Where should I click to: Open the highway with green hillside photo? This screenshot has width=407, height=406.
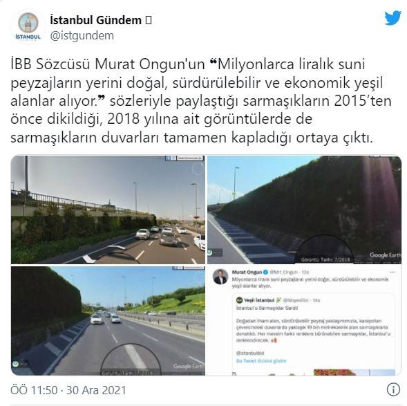click(x=108, y=321)
